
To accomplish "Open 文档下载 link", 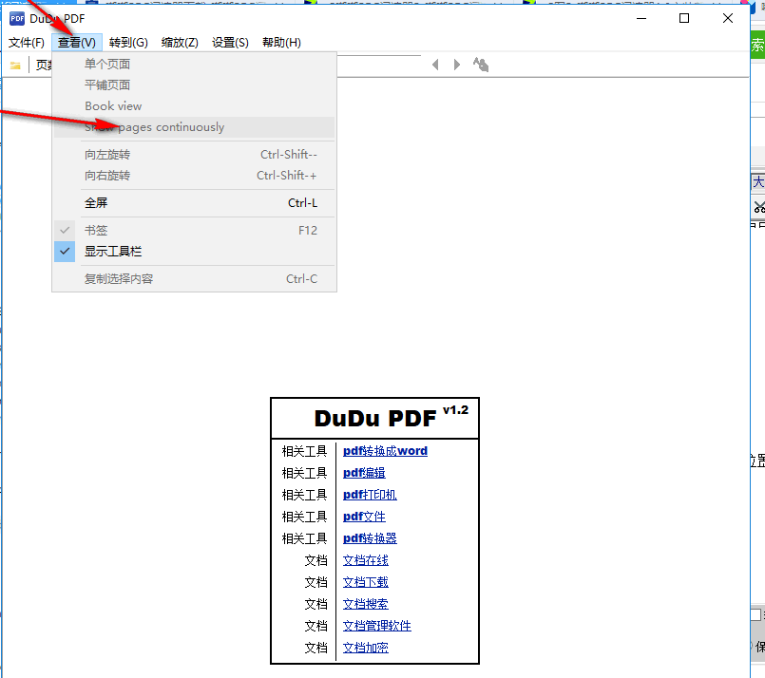I will point(366,582).
